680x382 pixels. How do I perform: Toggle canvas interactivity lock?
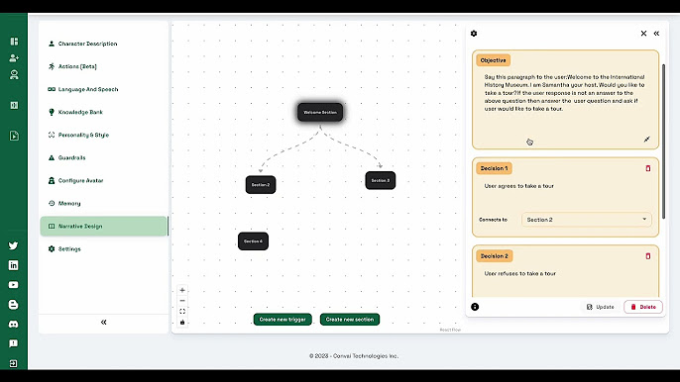click(182, 323)
